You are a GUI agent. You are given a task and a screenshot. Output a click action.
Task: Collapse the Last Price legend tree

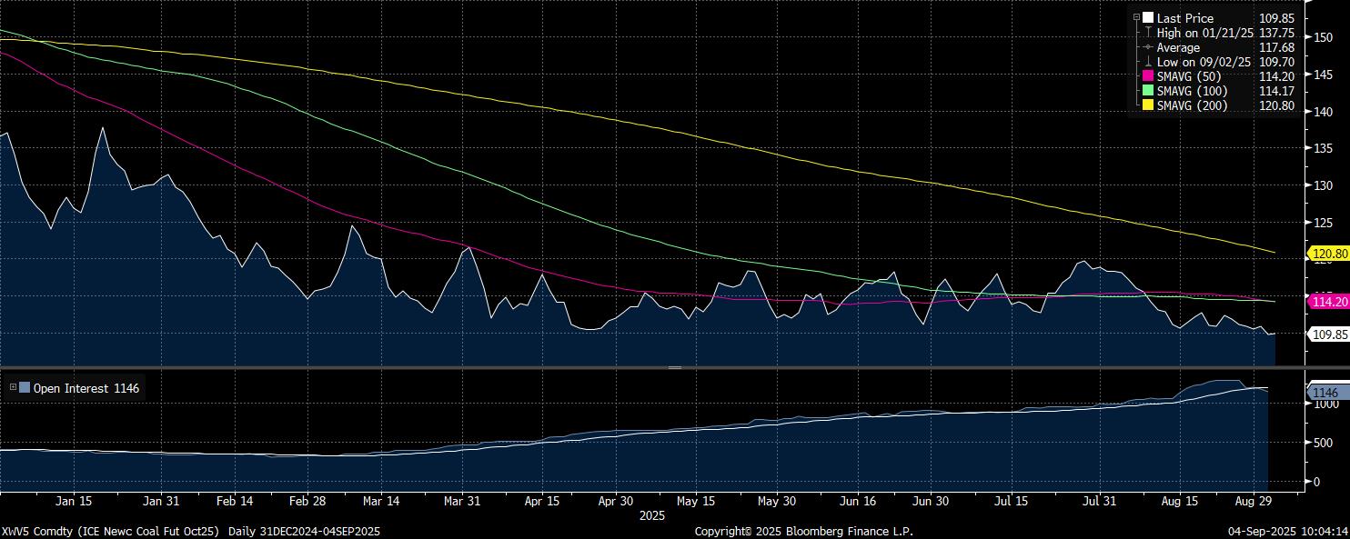pos(1136,18)
